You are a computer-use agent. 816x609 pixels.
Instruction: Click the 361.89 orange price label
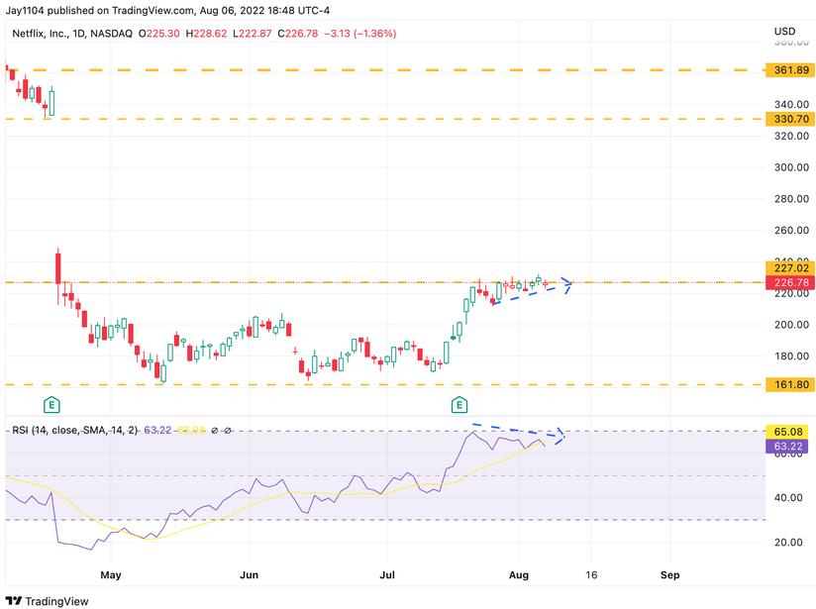click(790, 69)
